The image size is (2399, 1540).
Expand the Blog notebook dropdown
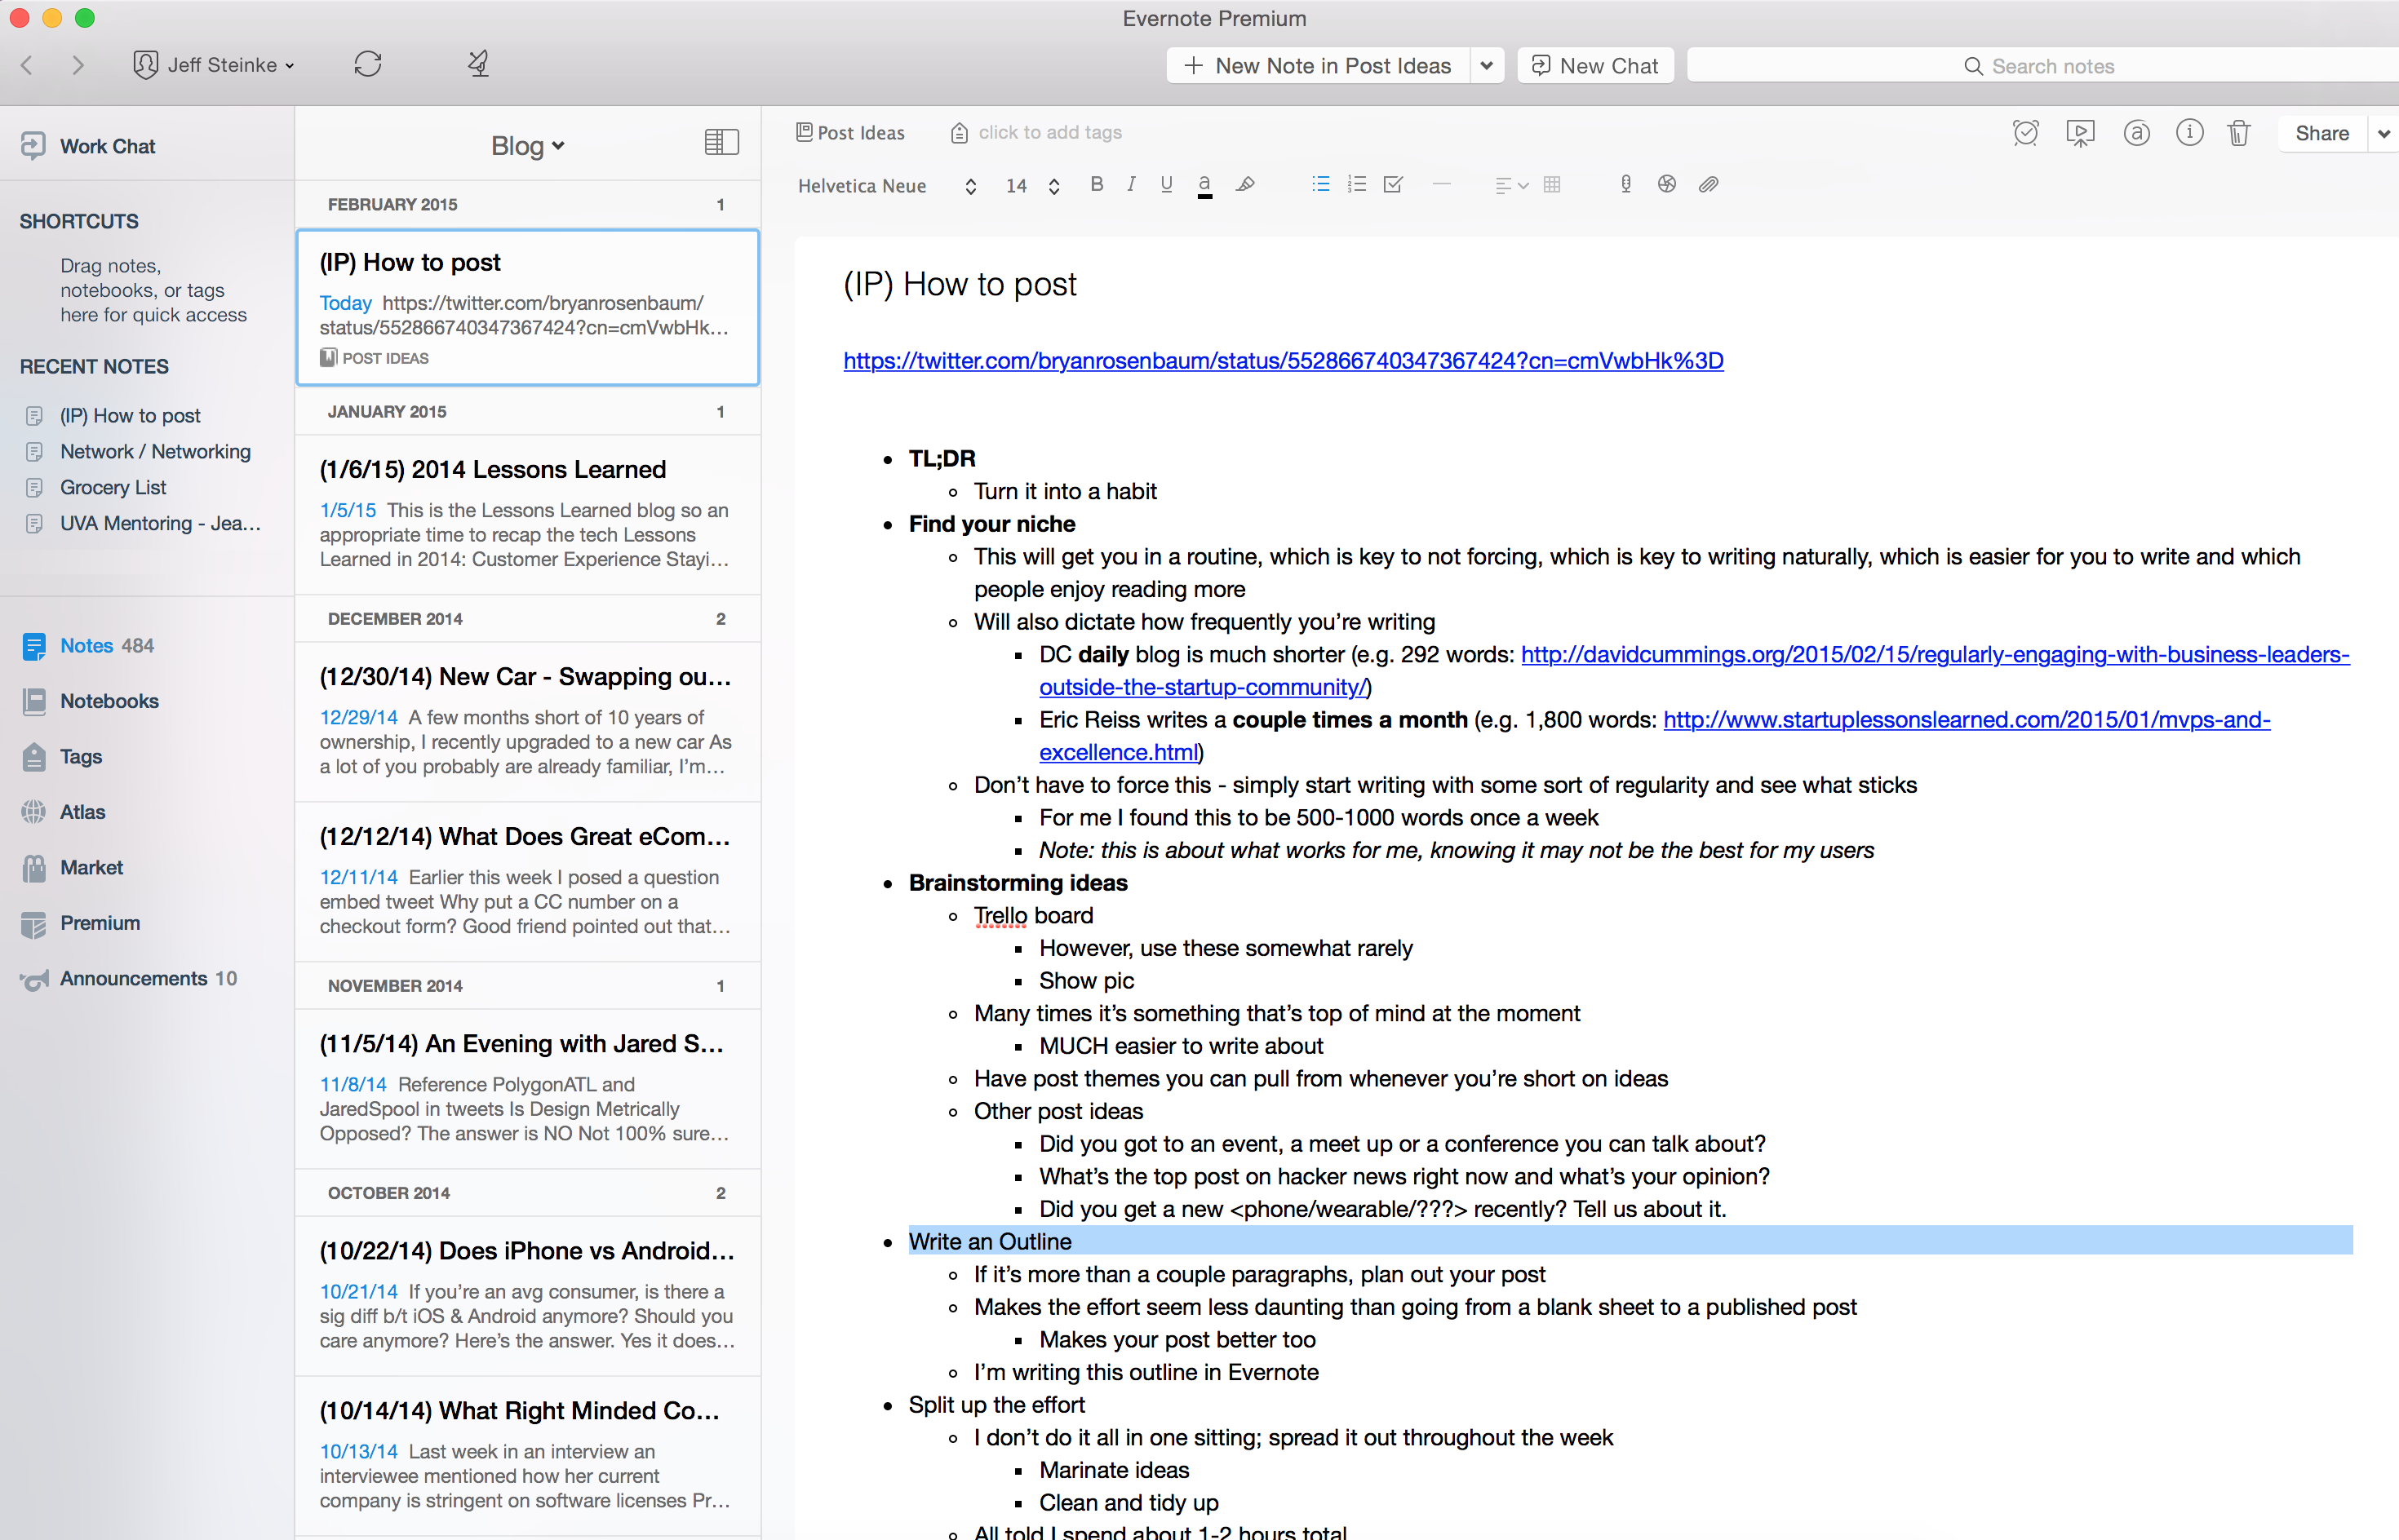click(x=527, y=146)
